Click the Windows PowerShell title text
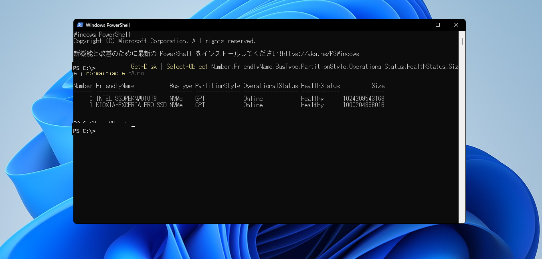This screenshot has height=259, width=542. click(x=108, y=25)
